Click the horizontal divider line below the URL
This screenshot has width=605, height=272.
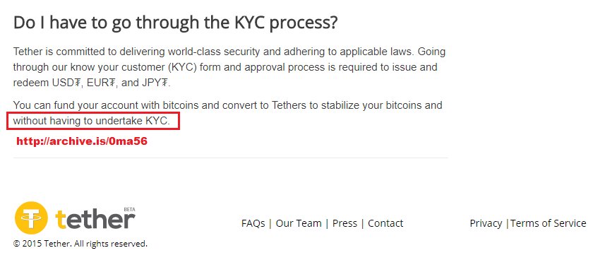click(x=231, y=158)
